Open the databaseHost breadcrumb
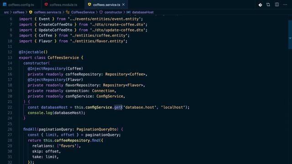 [143, 12]
